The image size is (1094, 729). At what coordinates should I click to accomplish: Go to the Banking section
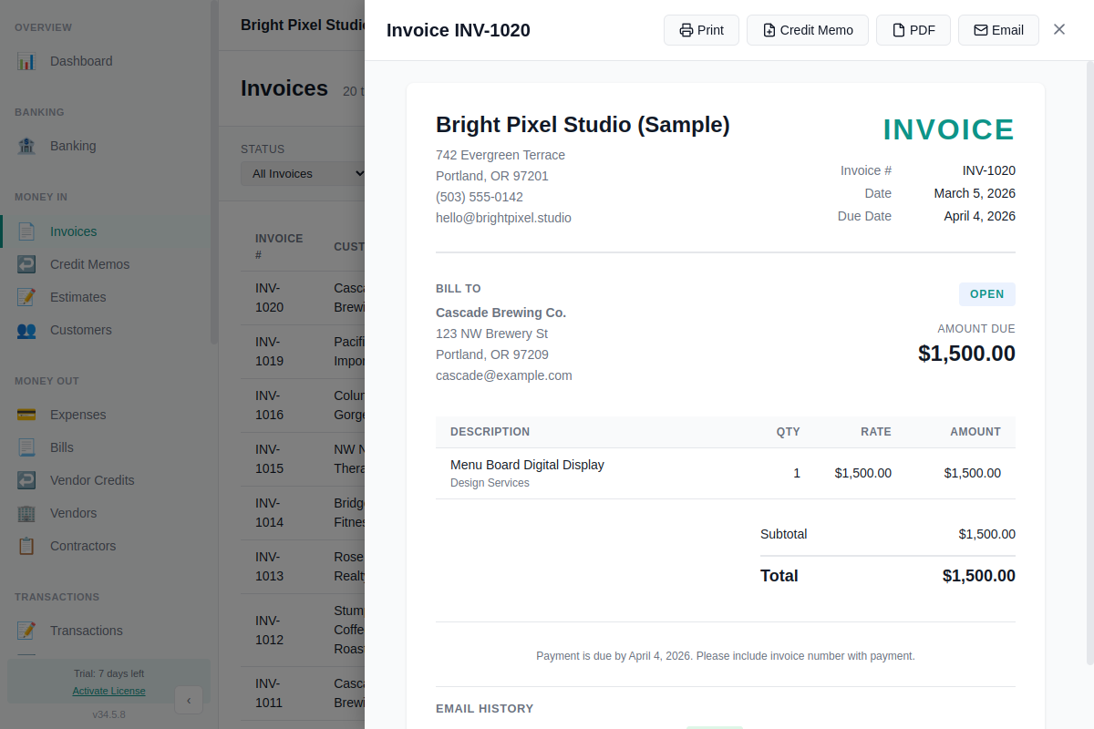(72, 146)
